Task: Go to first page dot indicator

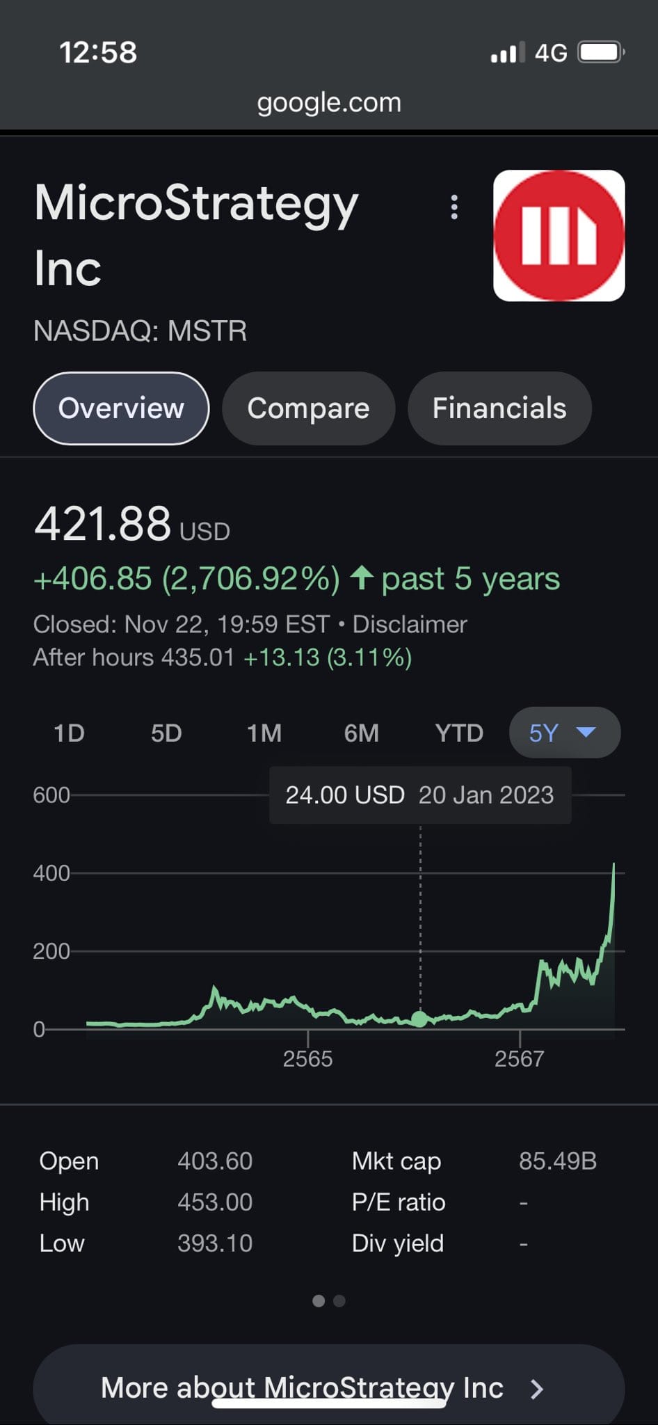Action: point(319,1300)
